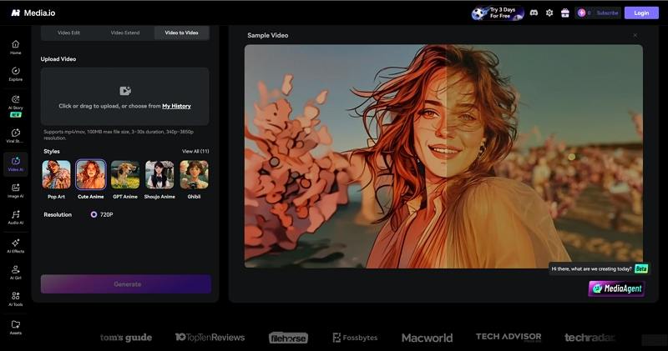Click the Try 3 Days For Free banner
Viewport: 668px width, 351px height.
(x=498, y=13)
